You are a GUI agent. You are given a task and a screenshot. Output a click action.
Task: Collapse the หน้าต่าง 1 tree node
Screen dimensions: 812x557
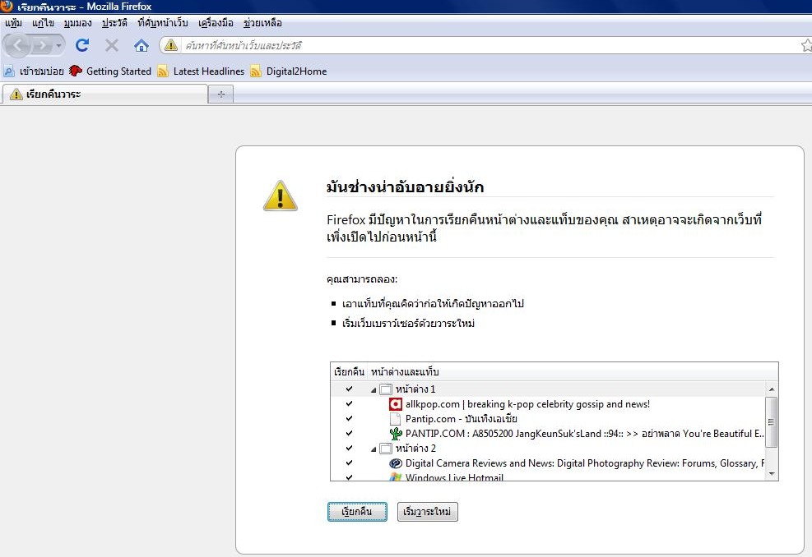[374, 390]
